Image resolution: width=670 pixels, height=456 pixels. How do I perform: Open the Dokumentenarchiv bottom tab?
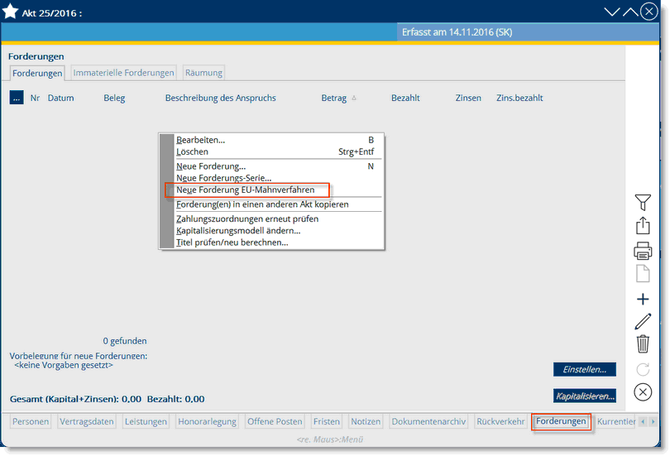428,422
